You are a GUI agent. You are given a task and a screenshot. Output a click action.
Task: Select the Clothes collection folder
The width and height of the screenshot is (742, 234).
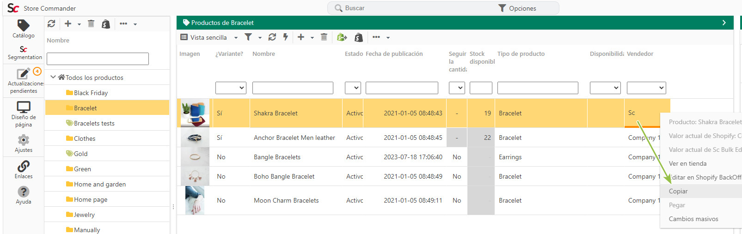(x=85, y=138)
